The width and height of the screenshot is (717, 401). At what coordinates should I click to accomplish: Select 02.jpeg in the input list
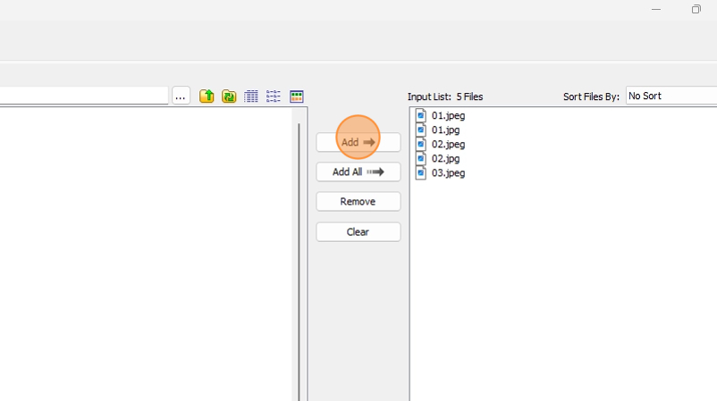448,144
